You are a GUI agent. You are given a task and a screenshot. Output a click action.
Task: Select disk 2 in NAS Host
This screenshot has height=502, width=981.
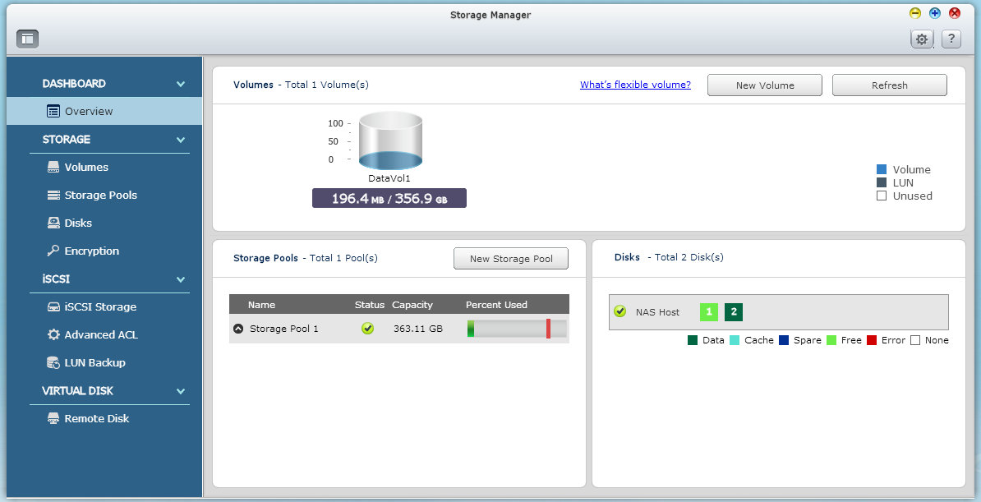click(734, 311)
